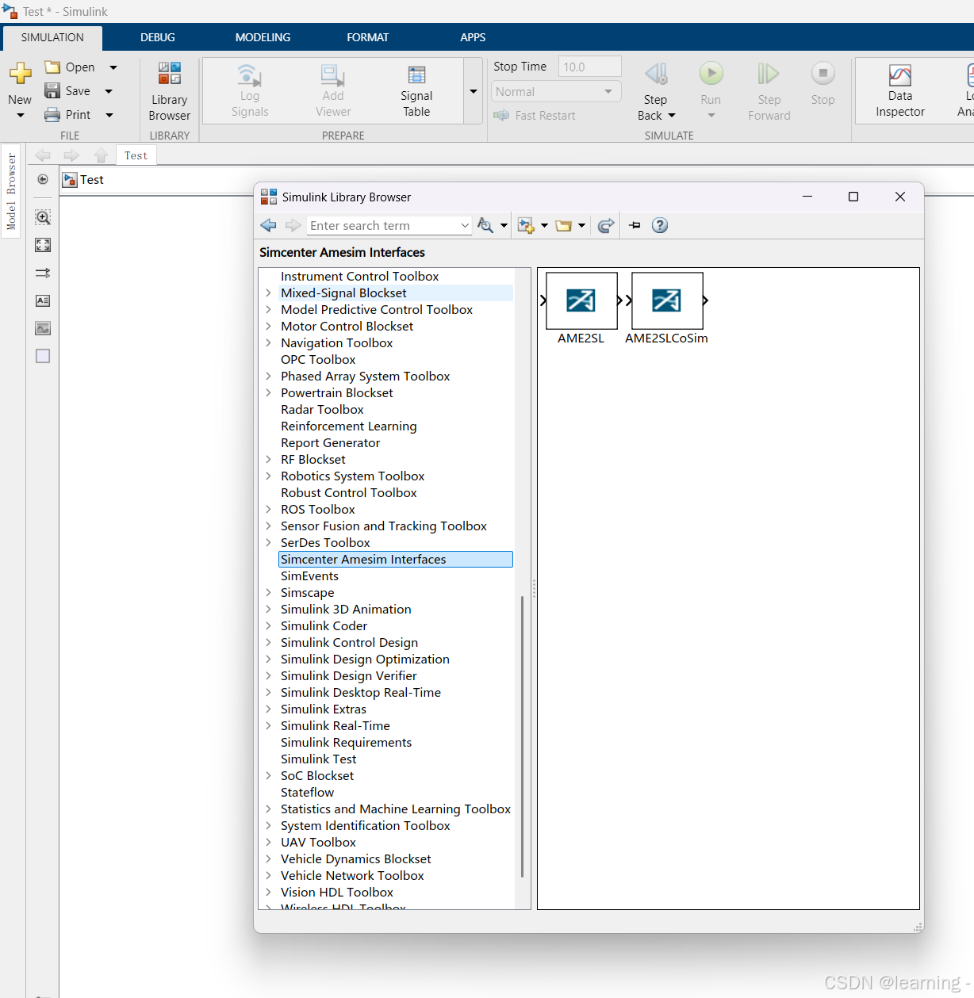
Task: Click the image icon in canvas palette
Action: point(43,328)
